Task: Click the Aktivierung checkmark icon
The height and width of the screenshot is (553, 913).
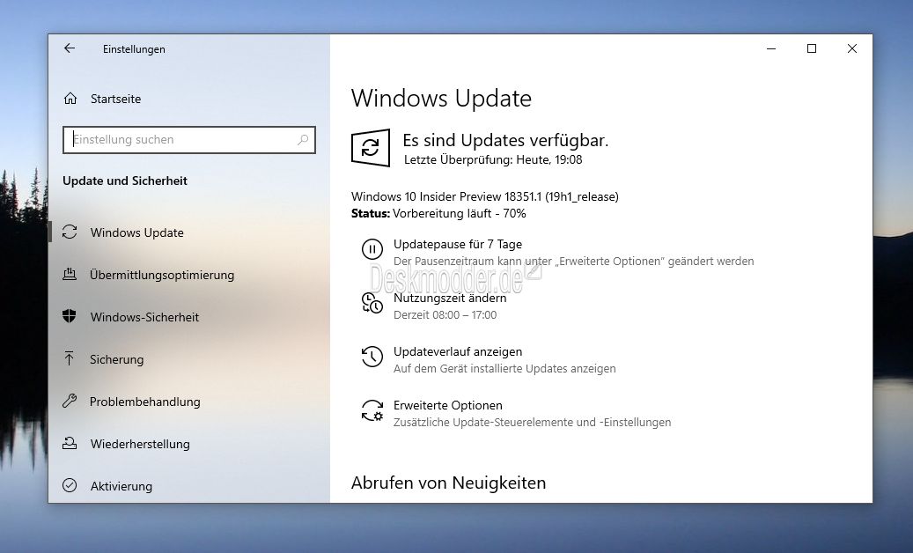Action: (x=70, y=485)
